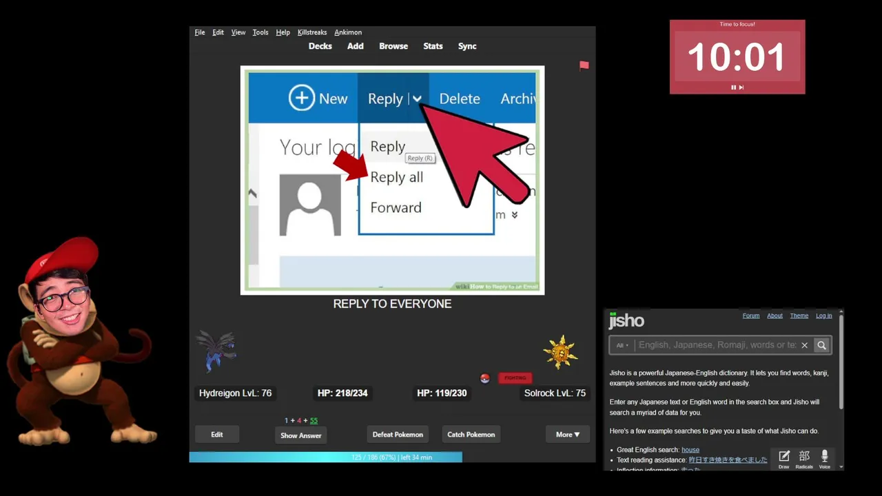The height and width of the screenshot is (496, 882).
Task: Click the green due count 55
Action: tap(314, 421)
